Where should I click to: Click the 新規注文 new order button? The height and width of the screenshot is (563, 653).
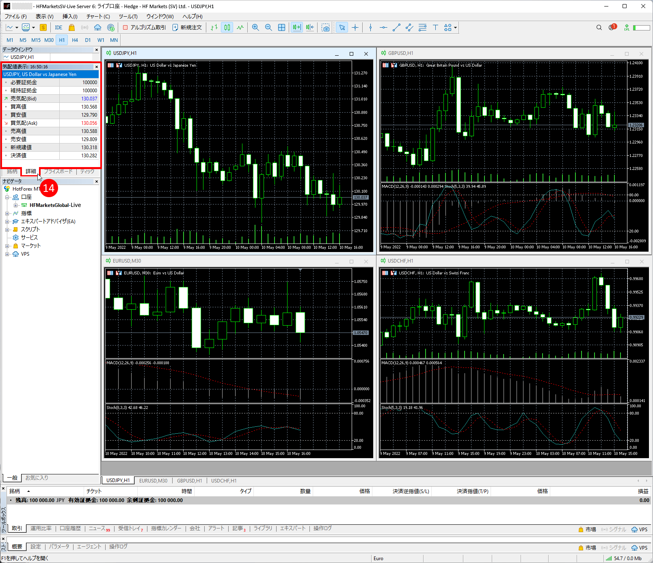click(x=187, y=28)
